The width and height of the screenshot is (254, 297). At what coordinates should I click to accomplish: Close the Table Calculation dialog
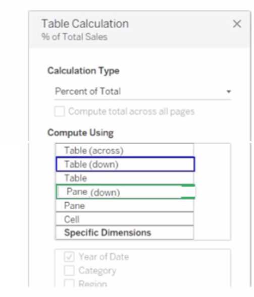[x=237, y=24]
